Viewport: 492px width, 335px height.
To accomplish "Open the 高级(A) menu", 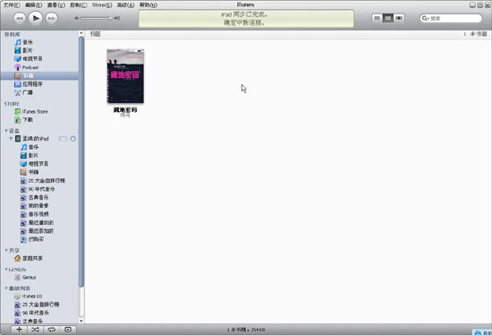I will 125,5.
